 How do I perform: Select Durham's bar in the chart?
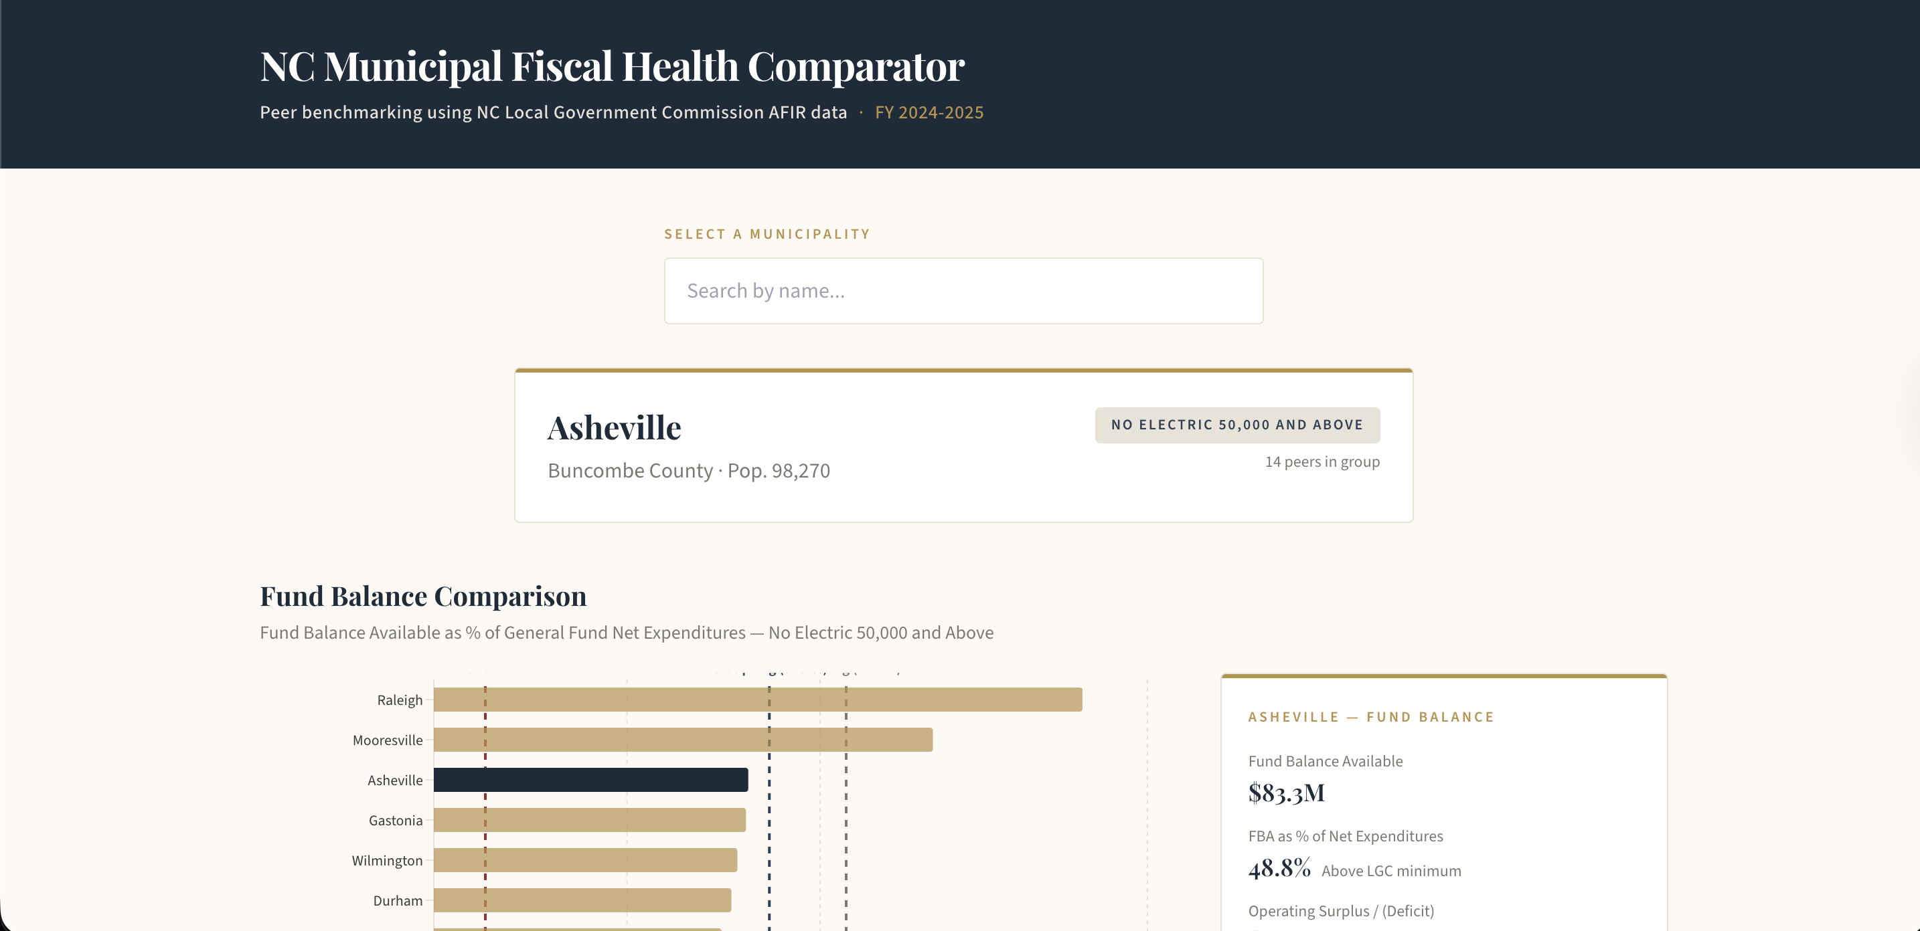581,900
